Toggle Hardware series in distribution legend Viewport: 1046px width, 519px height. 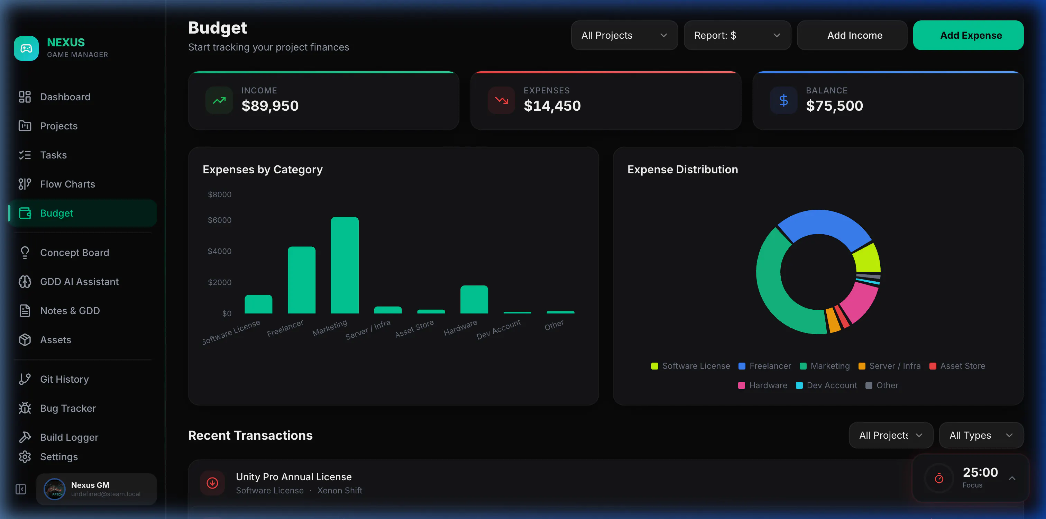coord(762,385)
